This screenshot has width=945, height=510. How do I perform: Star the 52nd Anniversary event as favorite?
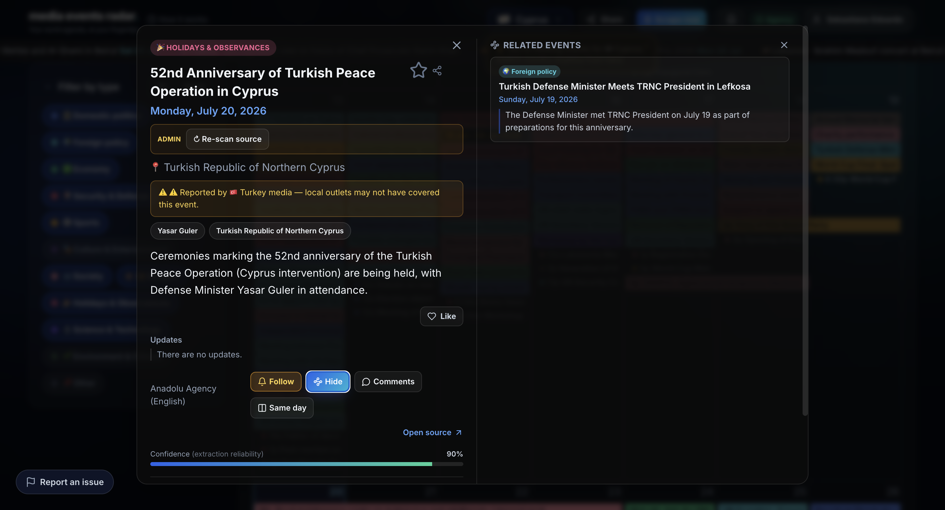click(418, 70)
